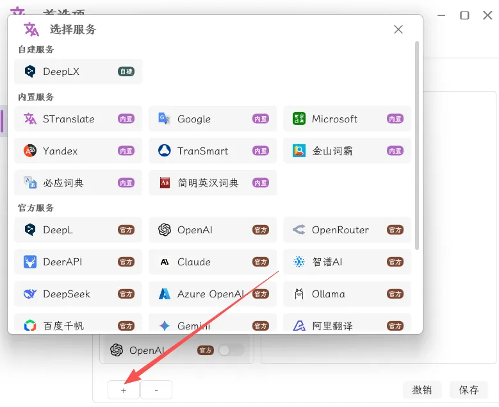Click the Ollama service name text
Image resolution: width=499 pixels, height=407 pixels.
click(x=328, y=294)
